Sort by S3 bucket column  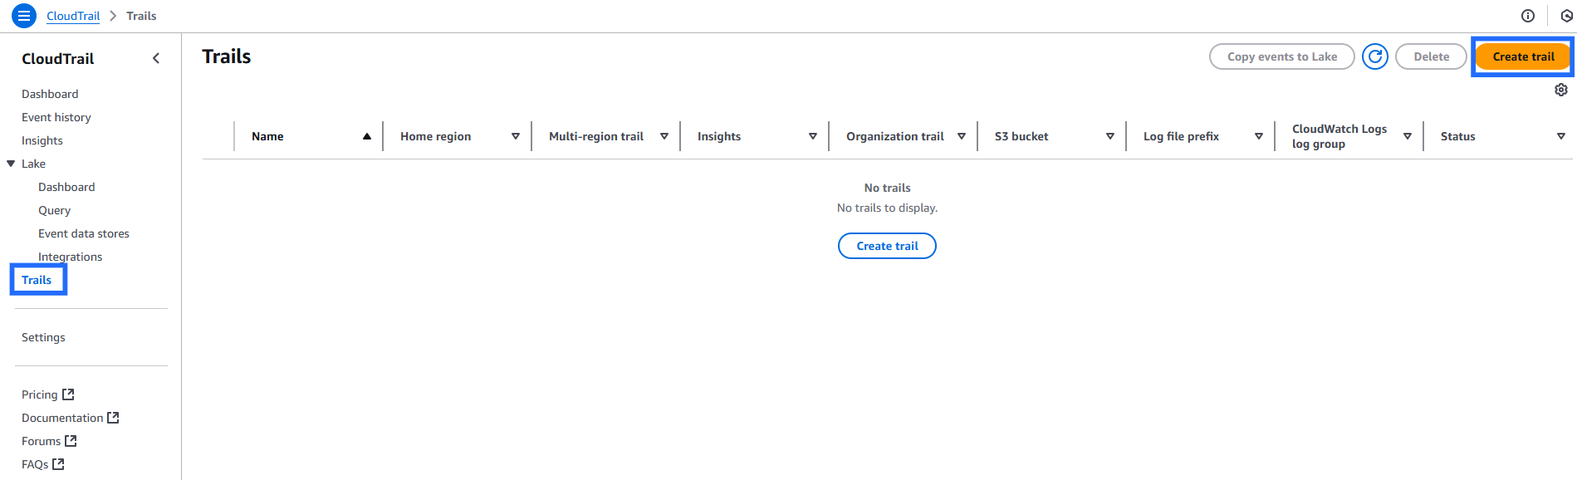coord(1109,136)
